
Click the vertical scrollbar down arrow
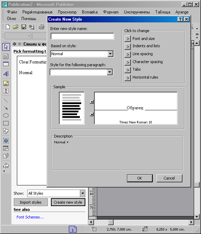(x=197, y=216)
